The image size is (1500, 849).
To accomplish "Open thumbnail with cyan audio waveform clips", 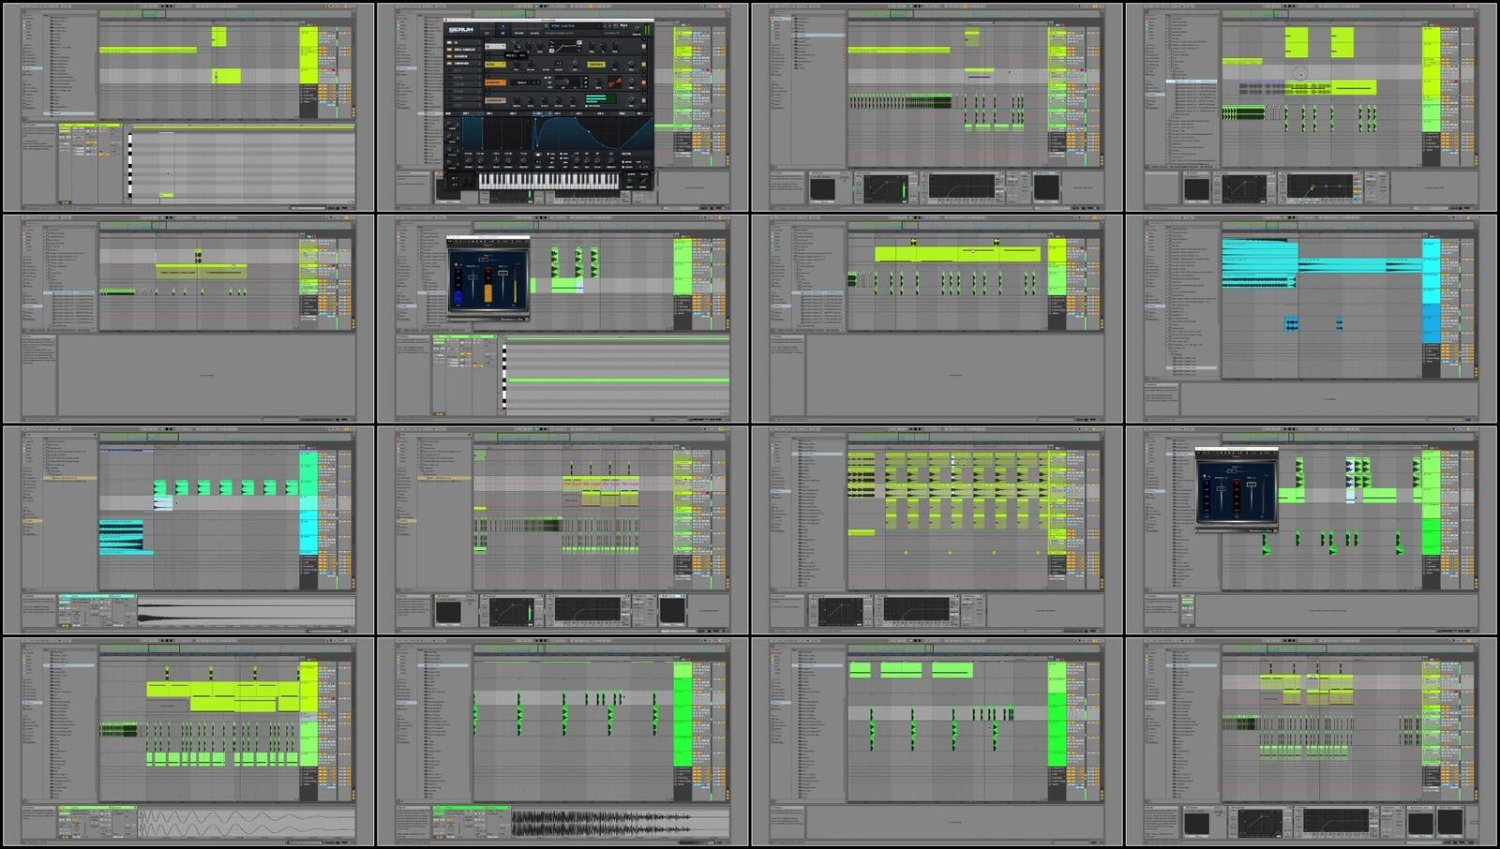I will pyautogui.click(x=1312, y=319).
